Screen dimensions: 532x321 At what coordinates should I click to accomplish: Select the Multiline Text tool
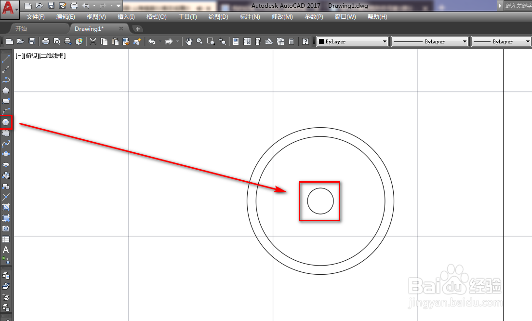click(6, 250)
